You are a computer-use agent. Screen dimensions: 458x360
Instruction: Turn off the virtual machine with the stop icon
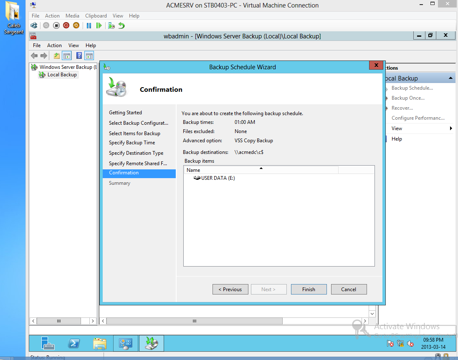coord(56,26)
